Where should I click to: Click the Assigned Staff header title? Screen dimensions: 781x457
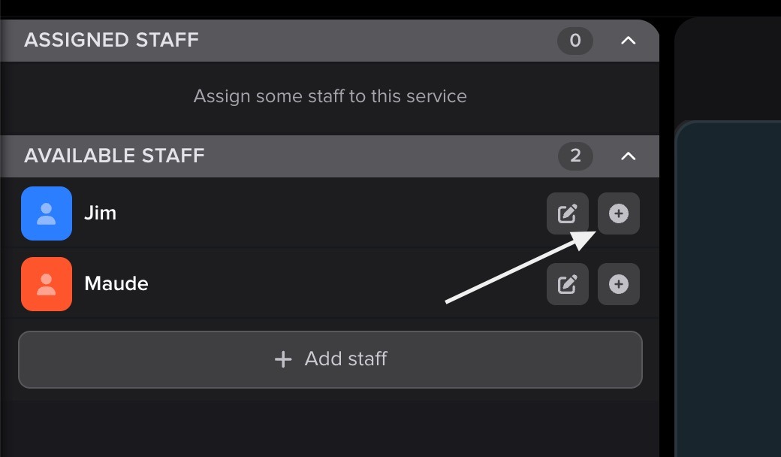click(111, 40)
